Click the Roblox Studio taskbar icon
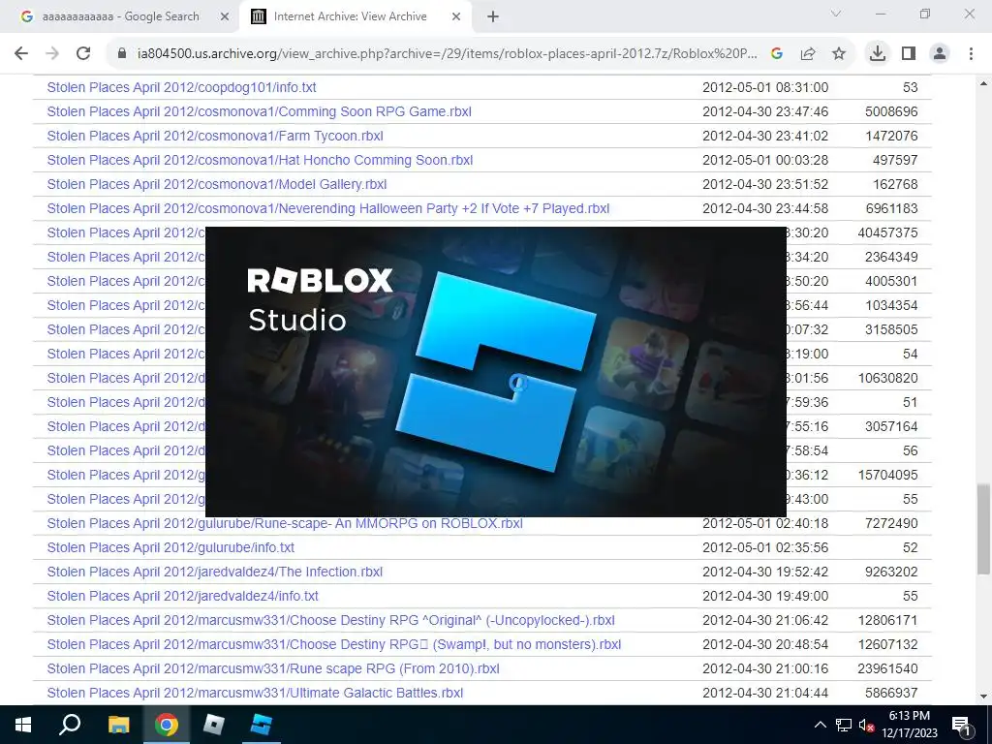Viewport: 992px width, 744px height. point(262,725)
